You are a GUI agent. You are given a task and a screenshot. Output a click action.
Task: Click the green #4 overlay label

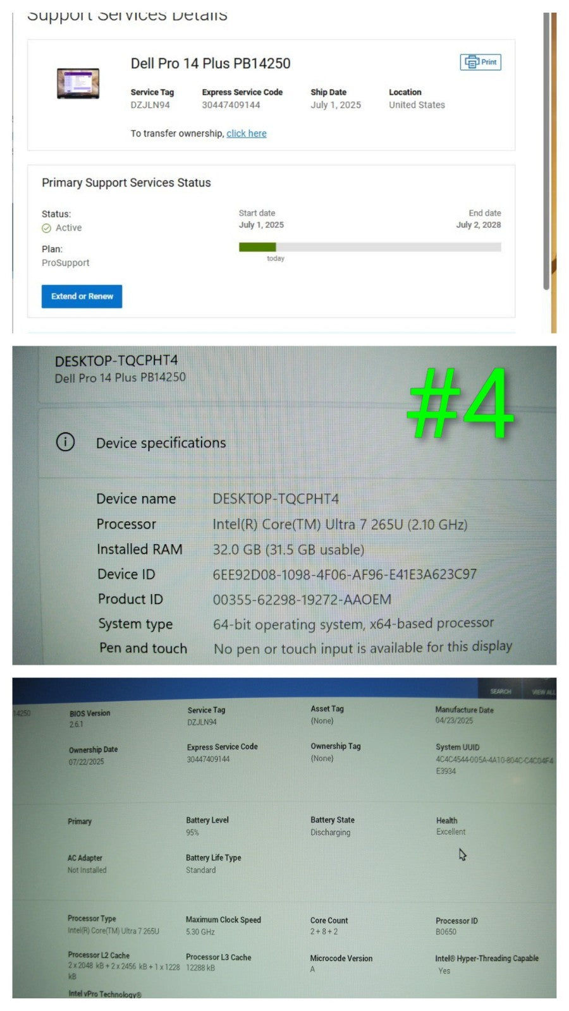(x=460, y=404)
